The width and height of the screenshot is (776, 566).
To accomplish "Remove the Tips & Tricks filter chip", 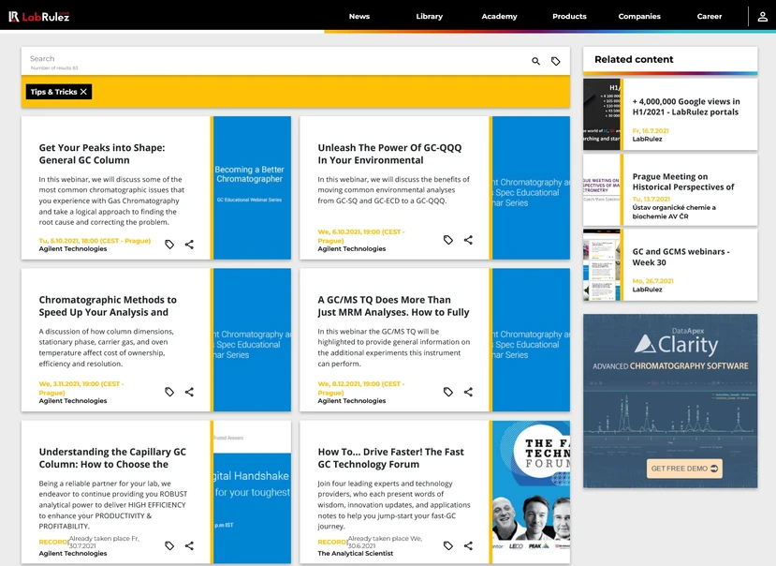I will [83, 92].
